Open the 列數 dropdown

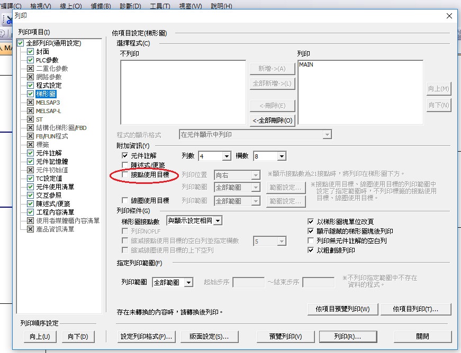point(227,156)
